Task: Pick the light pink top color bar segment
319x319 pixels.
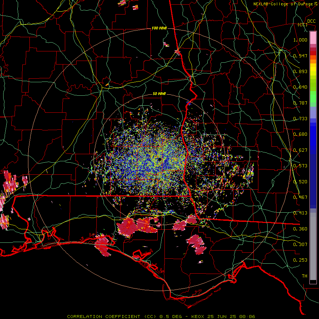Action: pyautogui.click(x=313, y=38)
